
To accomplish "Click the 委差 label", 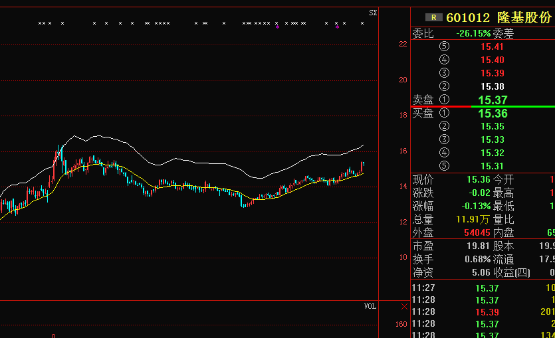I will point(503,34).
